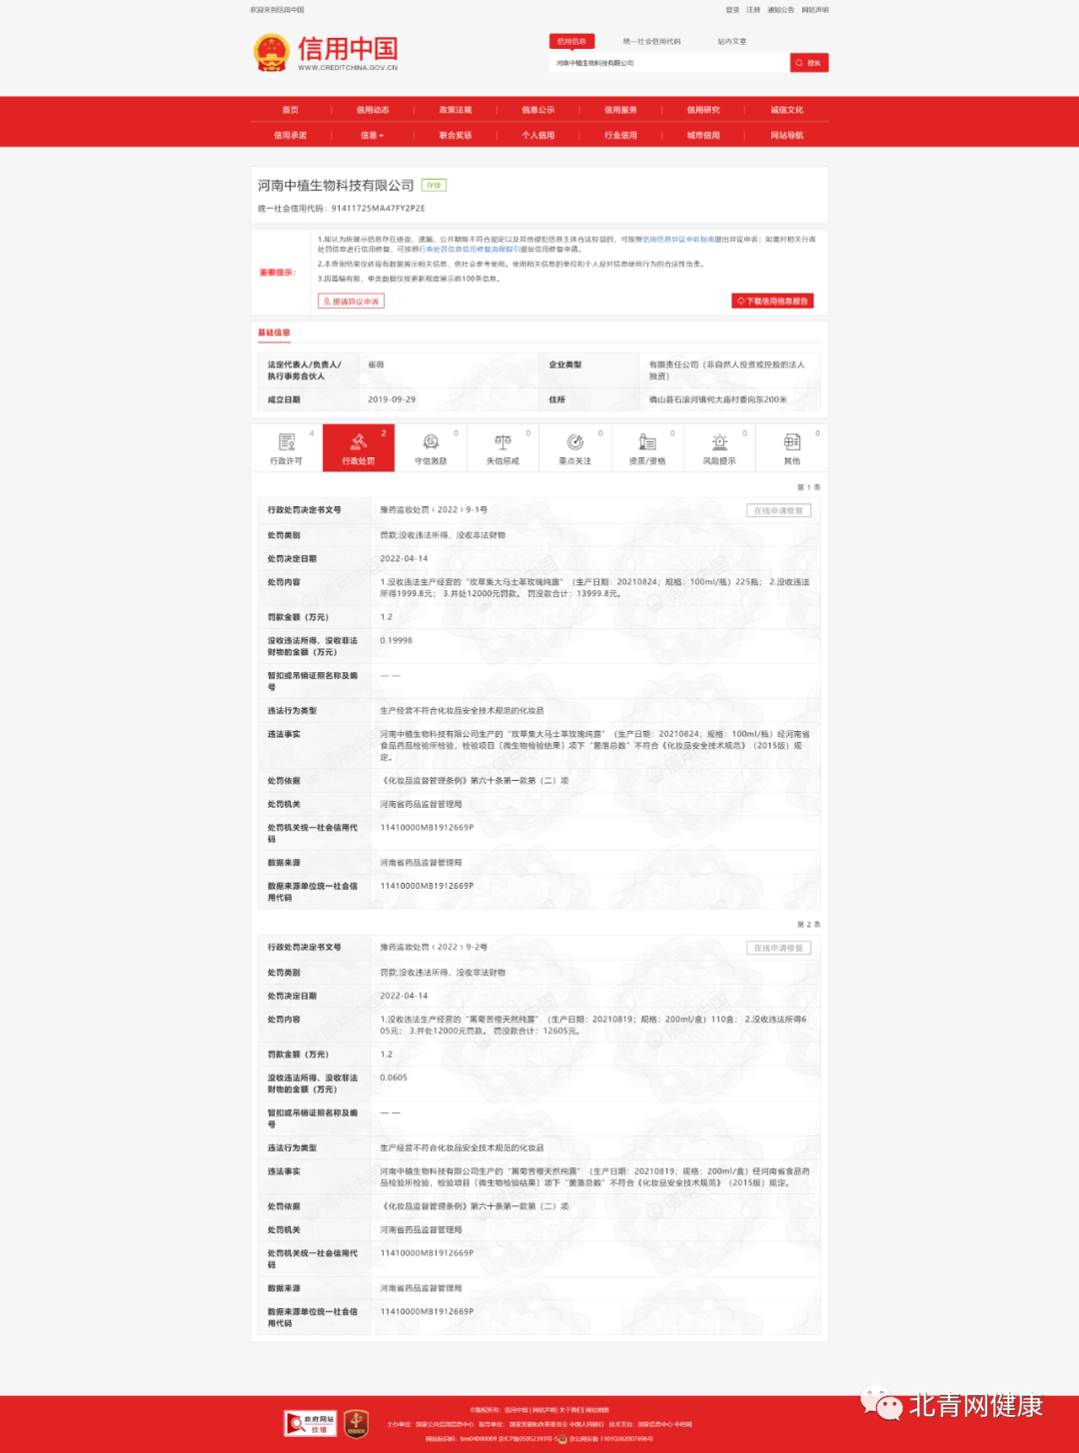This screenshot has width=1079, height=1453.
Task: Open 信息公示 navigation item
Action: [539, 110]
